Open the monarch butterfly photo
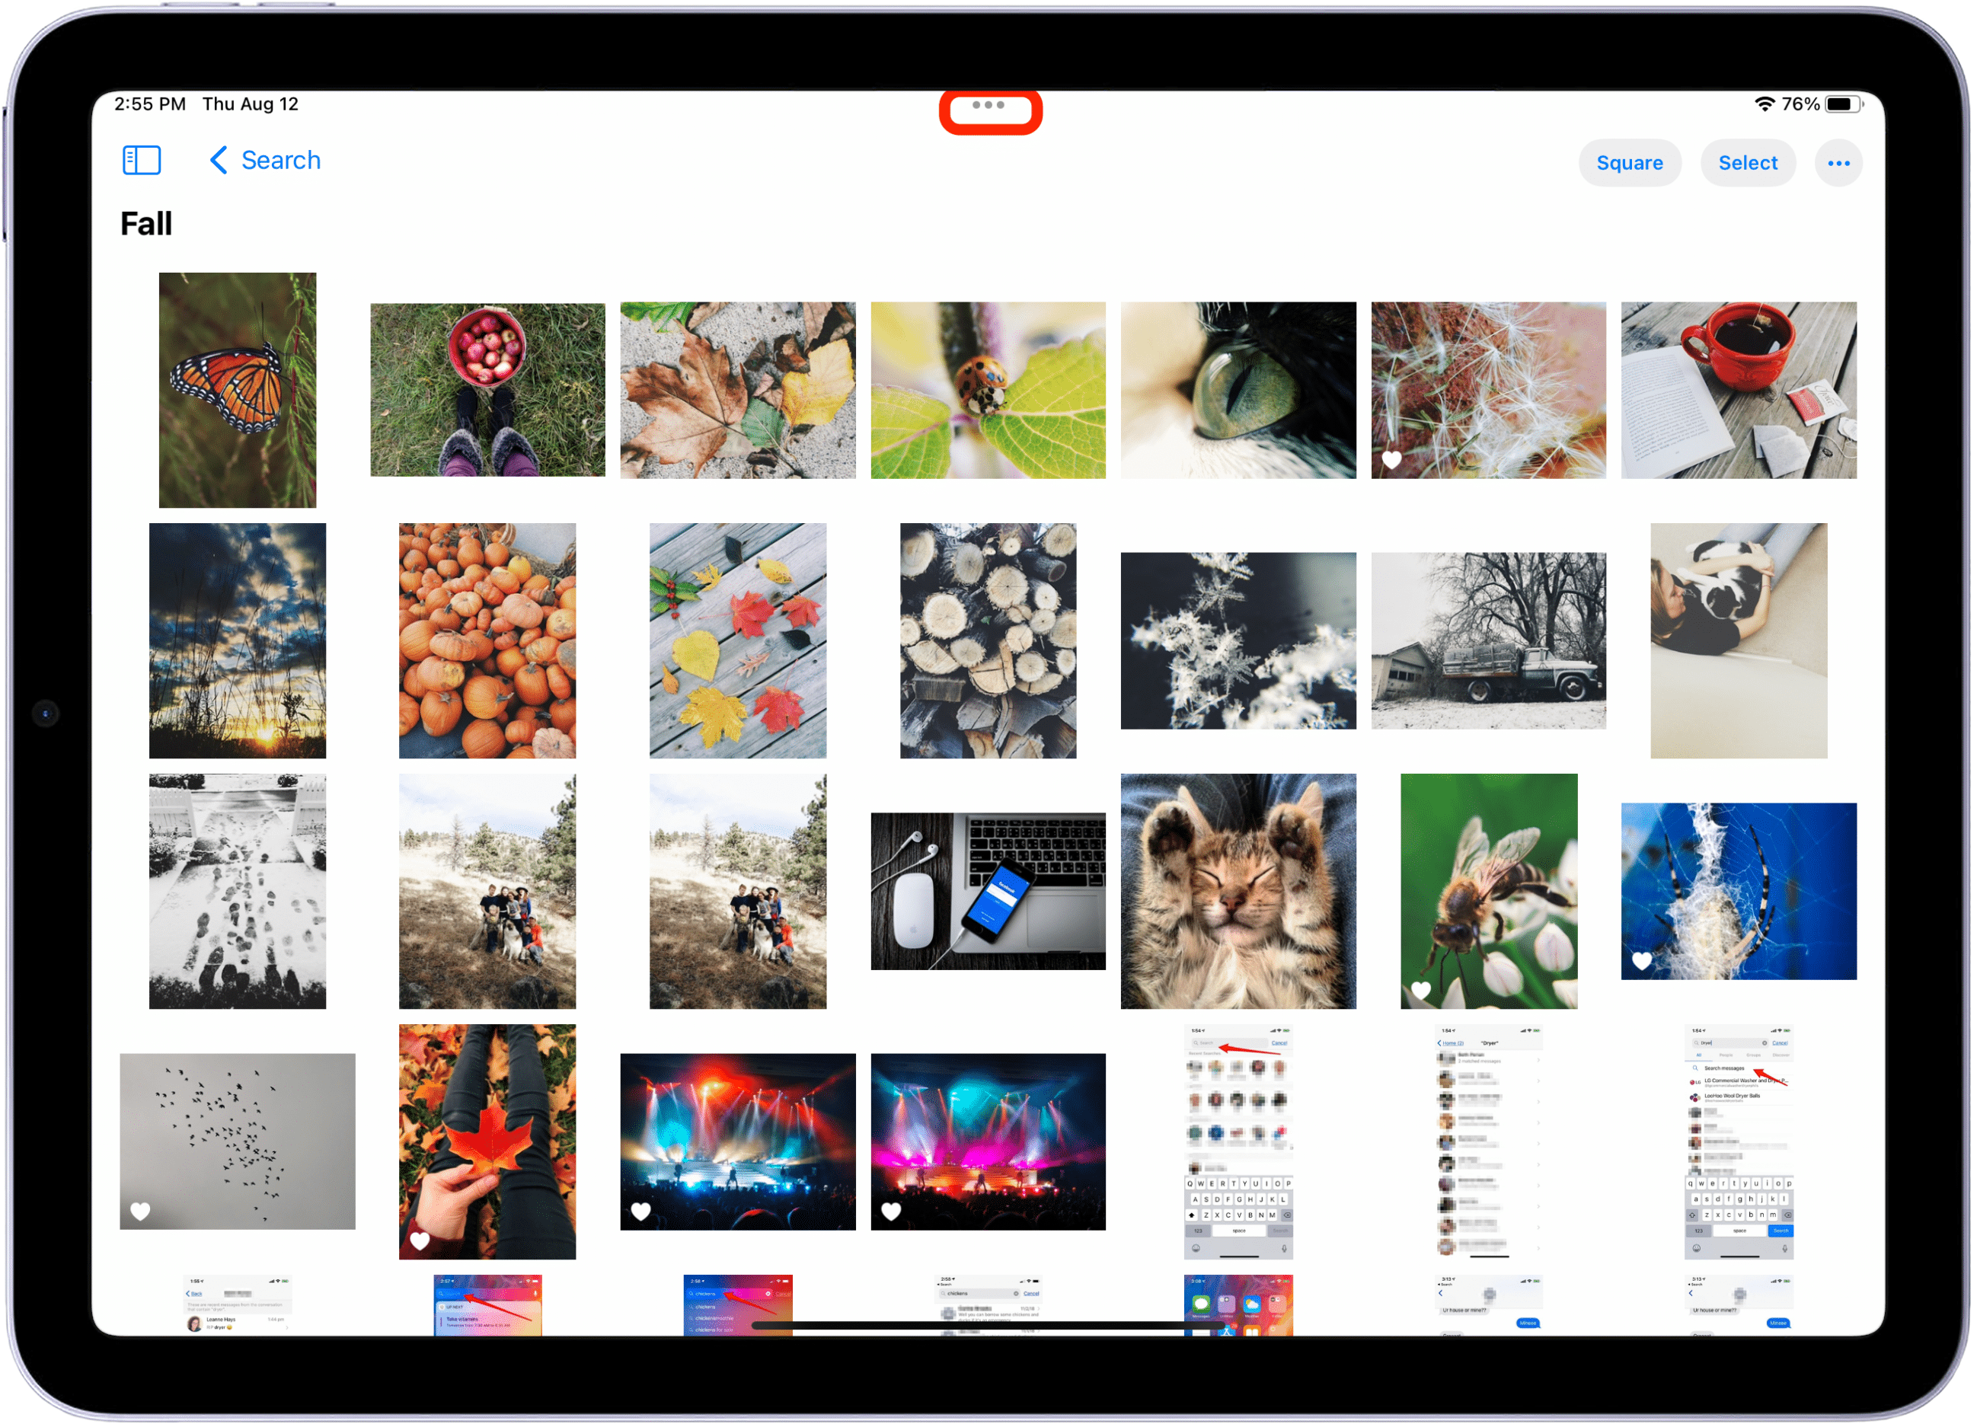 pyautogui.click(x=238, y=391)
